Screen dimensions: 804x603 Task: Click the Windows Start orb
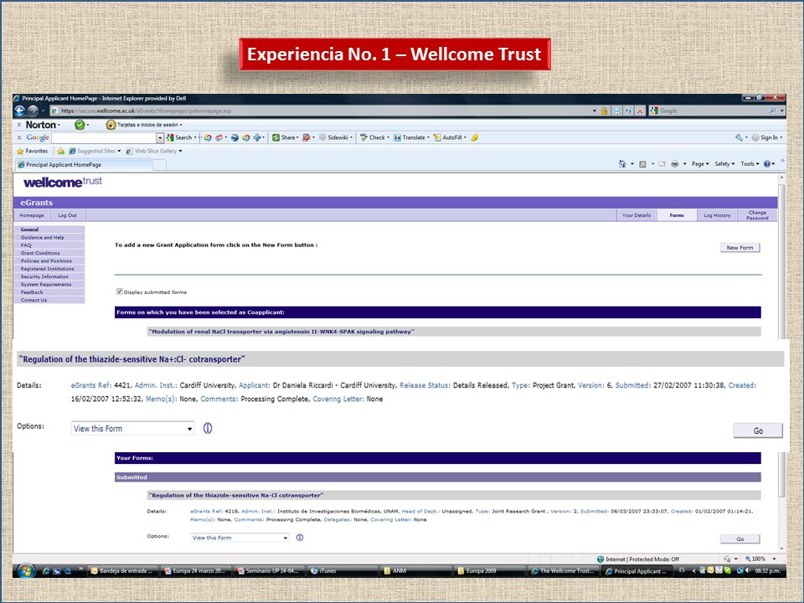(26, 570)
